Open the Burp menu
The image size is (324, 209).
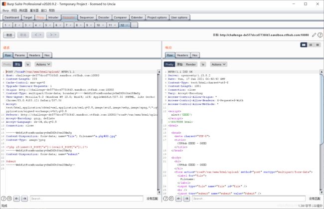click(5, 10)
